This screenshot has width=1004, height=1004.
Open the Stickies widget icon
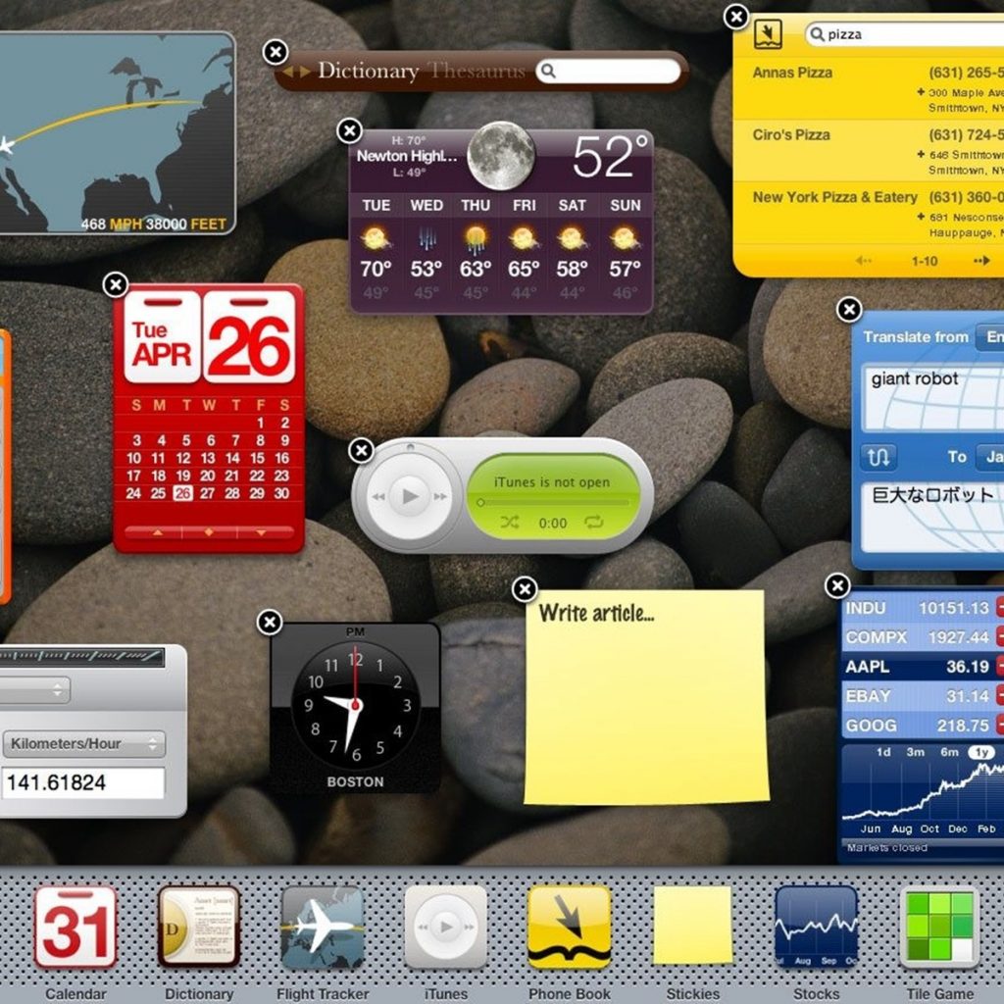[692, 928]
